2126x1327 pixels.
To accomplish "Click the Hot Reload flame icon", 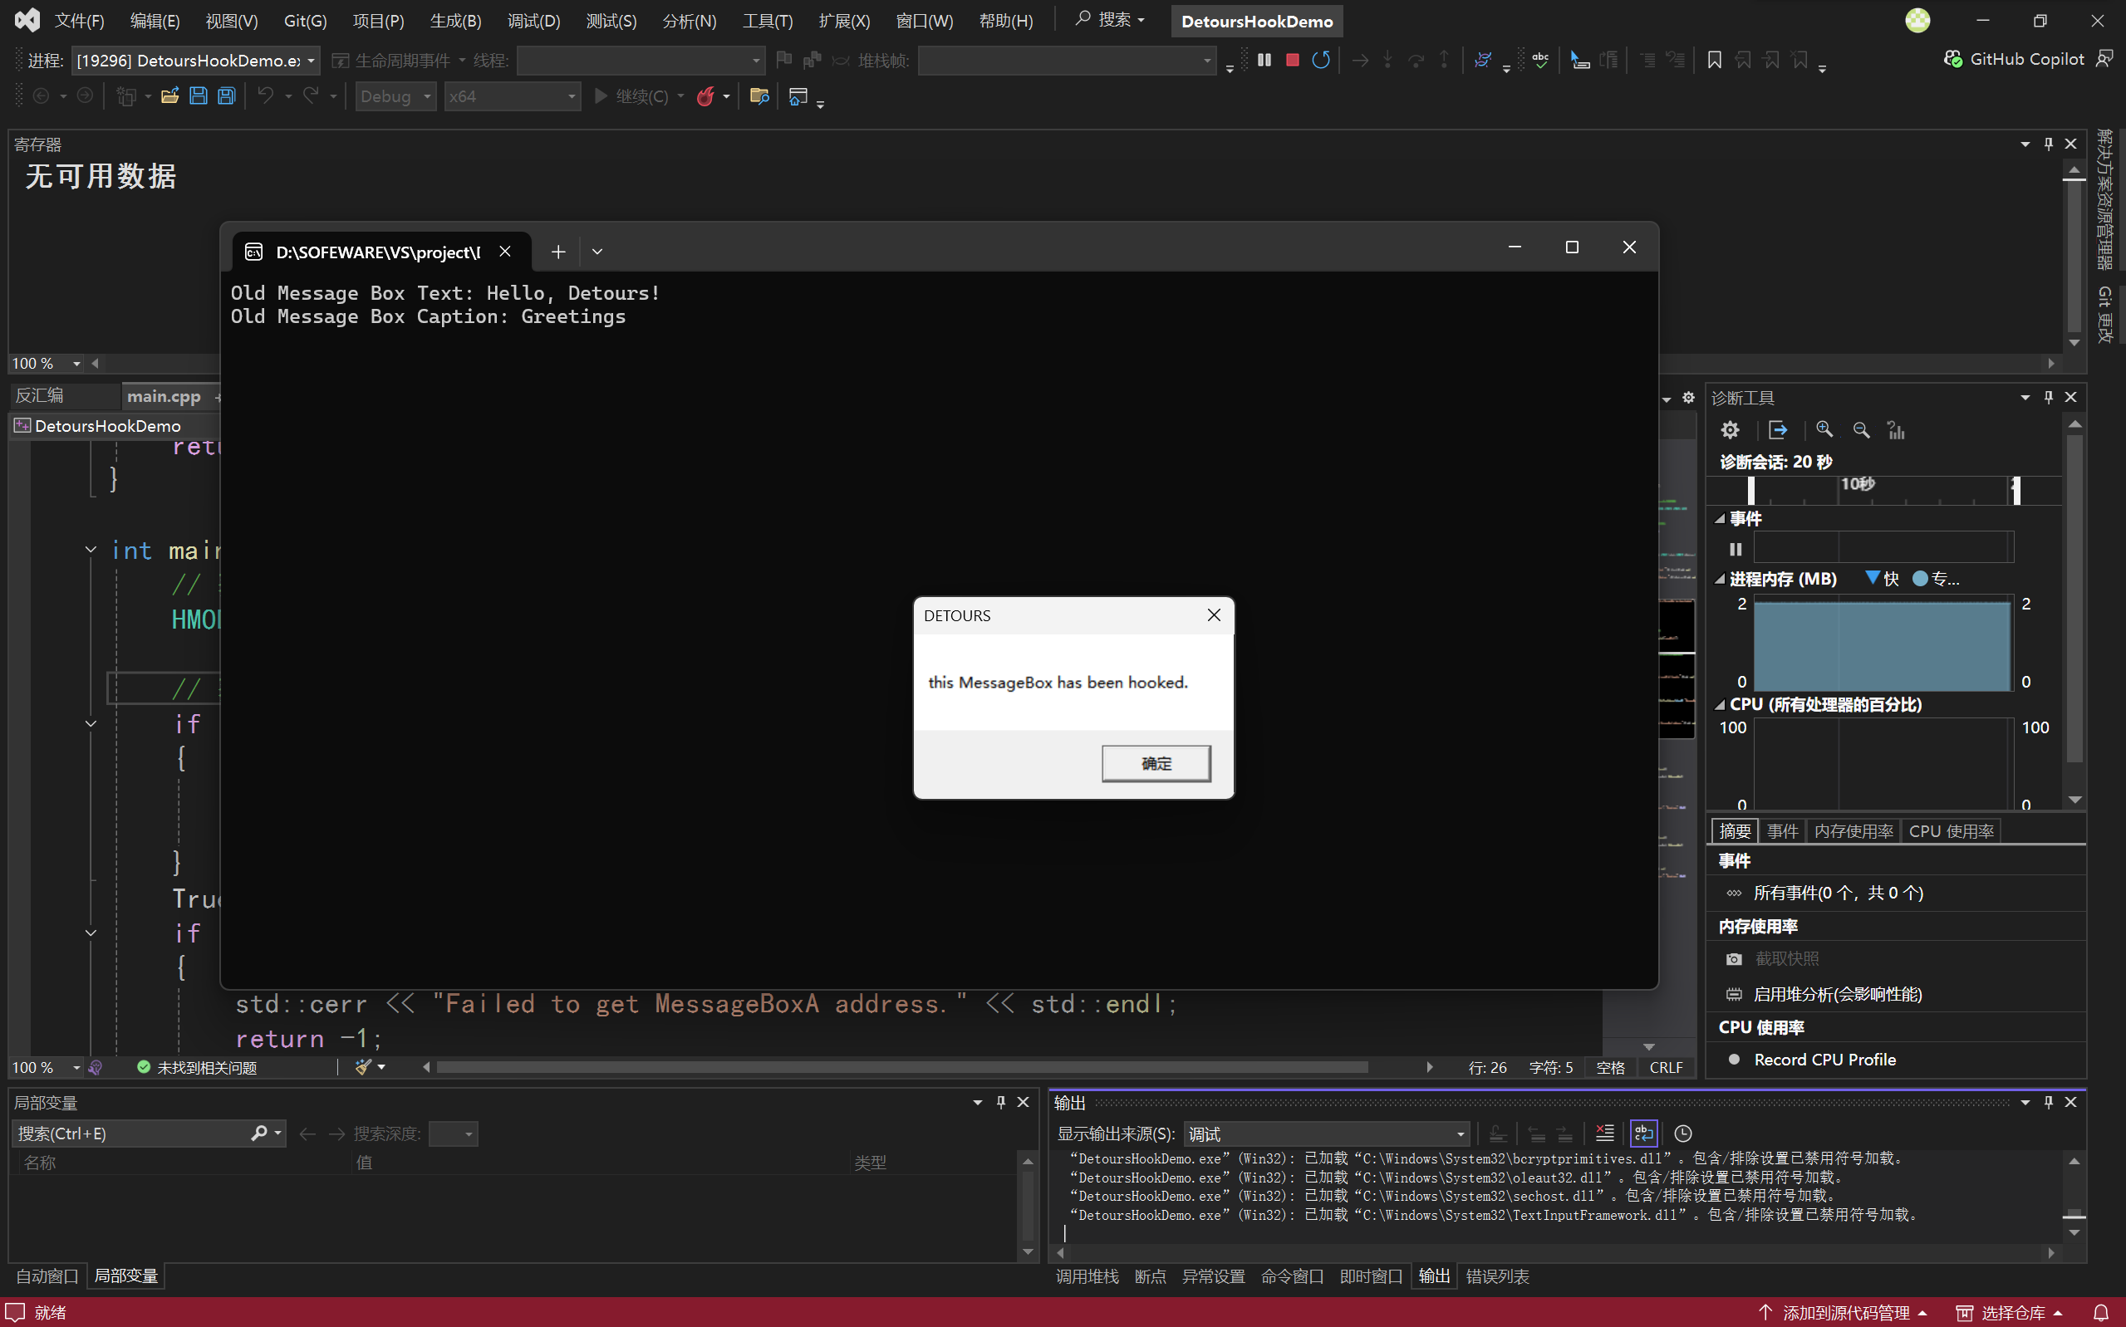I will pyautogui.click(x=705, y=96).
